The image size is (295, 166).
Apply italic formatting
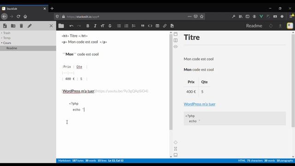tap(95, 26)
